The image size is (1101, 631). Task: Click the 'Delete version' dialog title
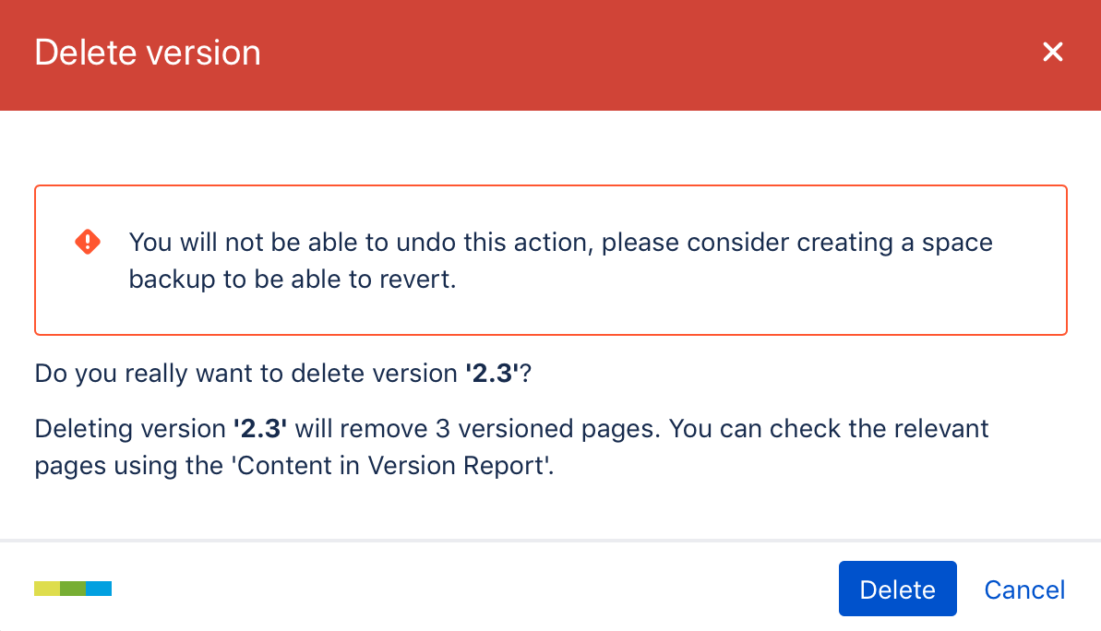(148, 53)
